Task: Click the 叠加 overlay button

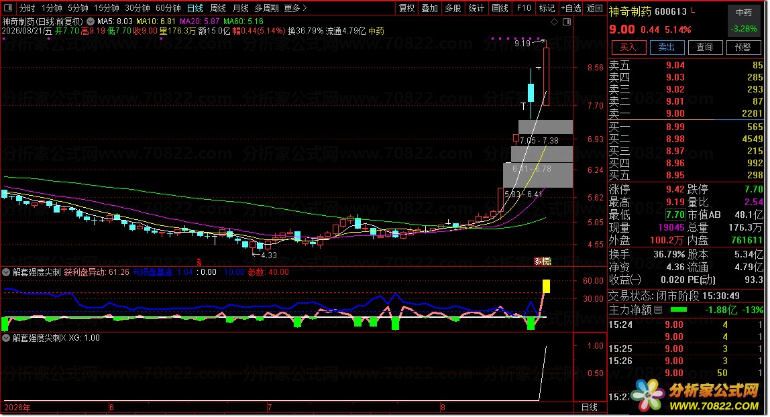Action: (x=430, y=8)
